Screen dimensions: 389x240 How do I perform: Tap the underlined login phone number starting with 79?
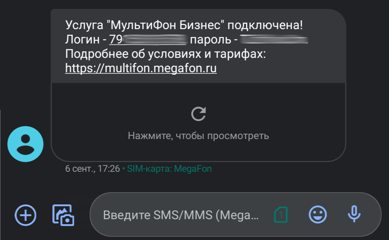pyautogui.click(x=148, y=40)
